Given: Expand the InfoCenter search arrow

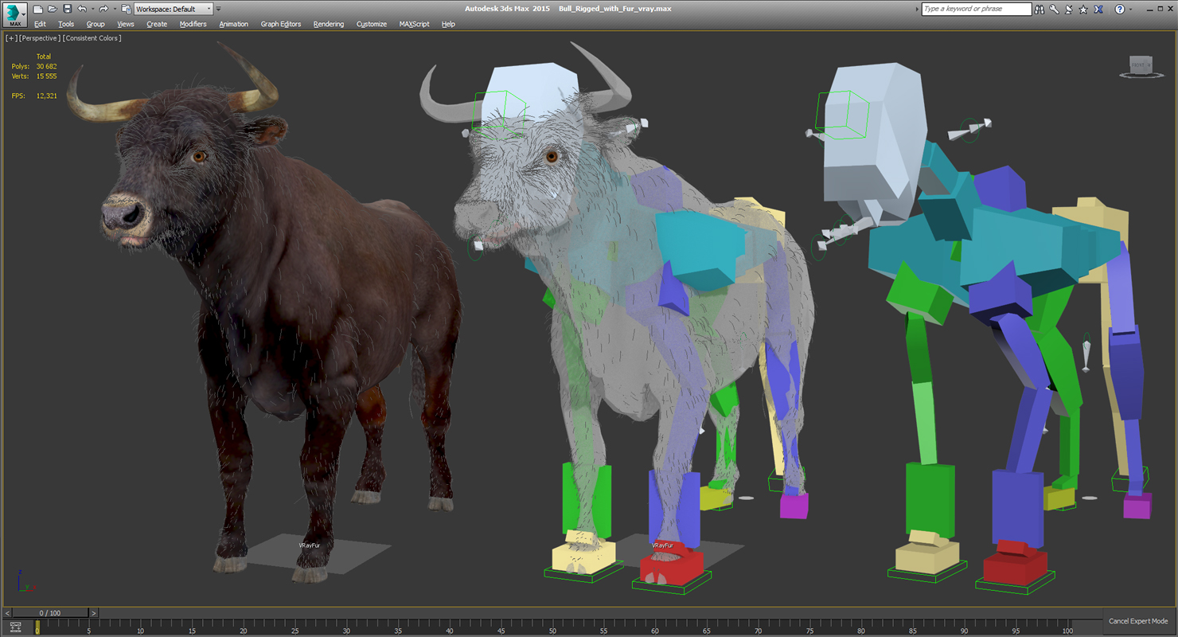Looking at the screenshot, I should pos(915,9).
